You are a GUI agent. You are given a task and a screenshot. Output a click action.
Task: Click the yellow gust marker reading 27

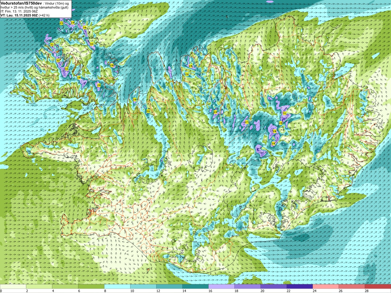[247, 122]
